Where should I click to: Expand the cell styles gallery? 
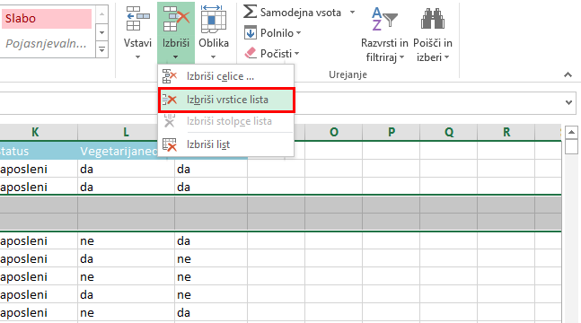pos(101,49)
